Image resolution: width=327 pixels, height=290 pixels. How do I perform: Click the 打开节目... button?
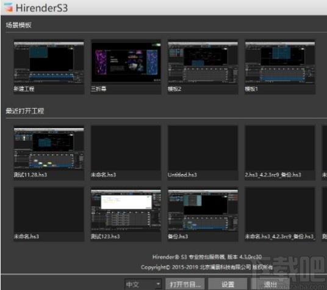tap(185, 284)
